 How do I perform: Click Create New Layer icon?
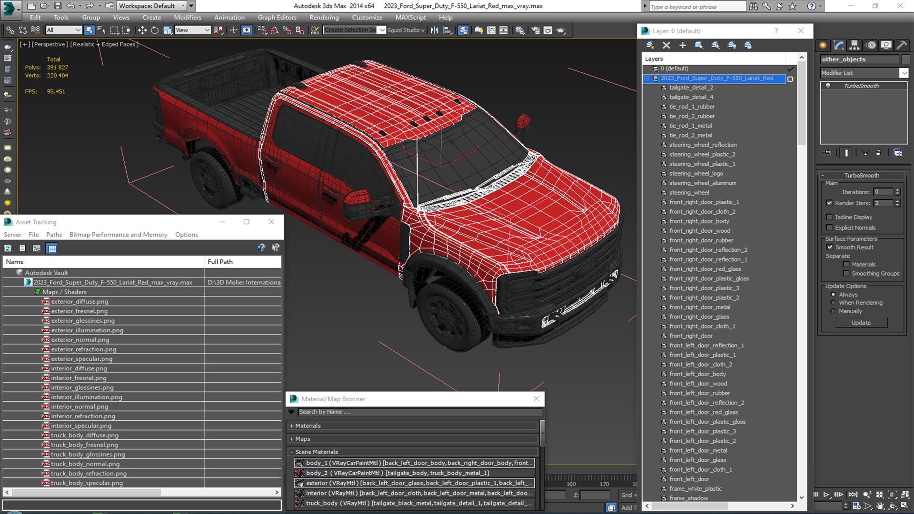(650, 45)
